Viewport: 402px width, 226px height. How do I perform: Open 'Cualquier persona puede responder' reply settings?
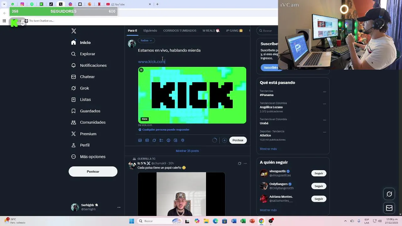(x=164, y=130)
